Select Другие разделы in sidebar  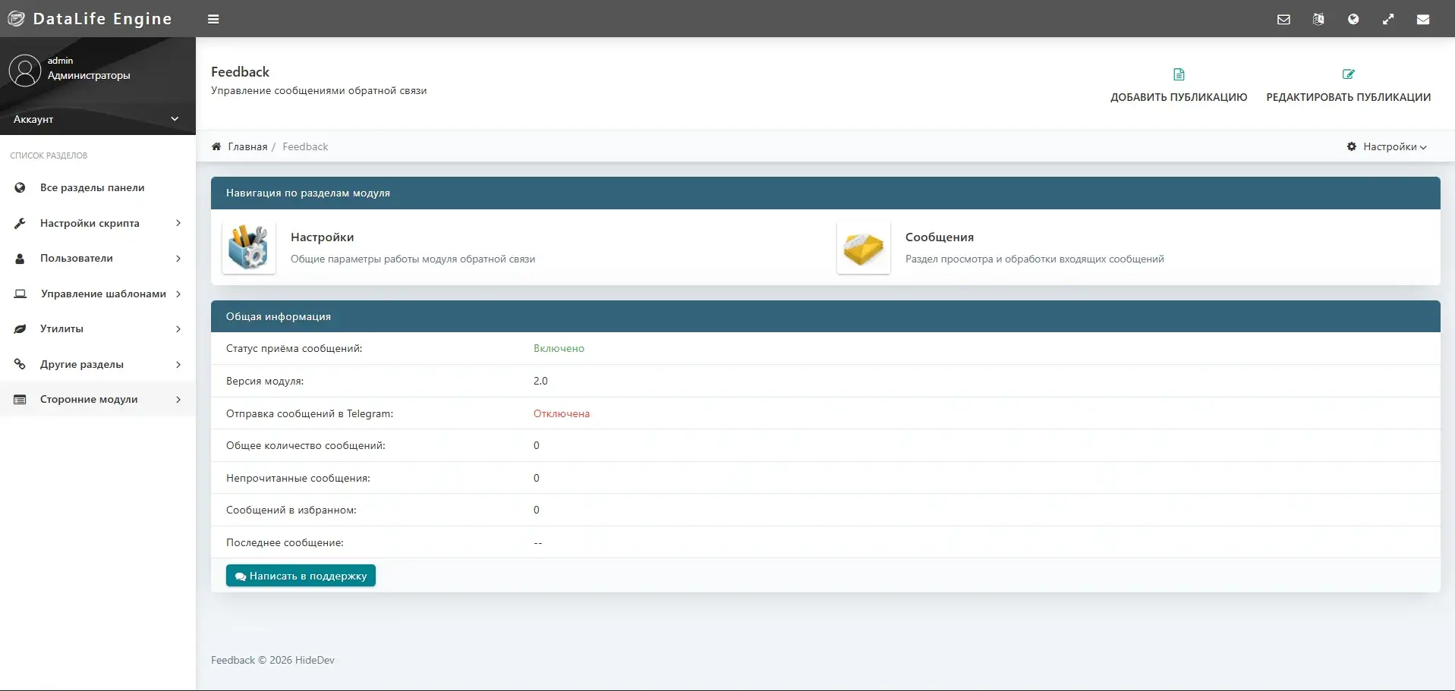pyautogui.click(x=98, y=364)
